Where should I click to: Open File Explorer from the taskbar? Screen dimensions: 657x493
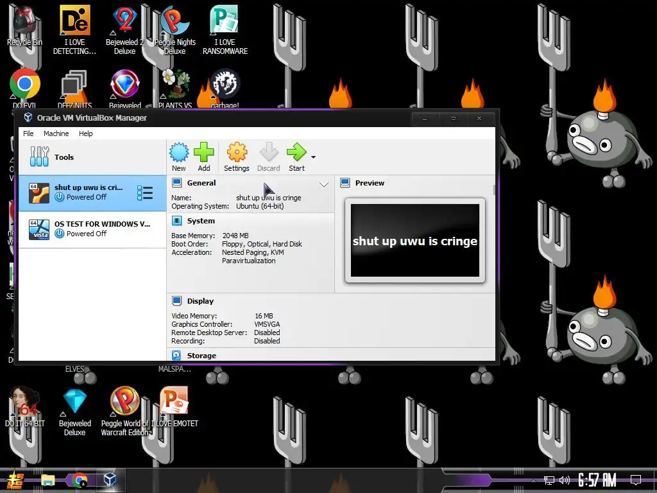point(47,480)
